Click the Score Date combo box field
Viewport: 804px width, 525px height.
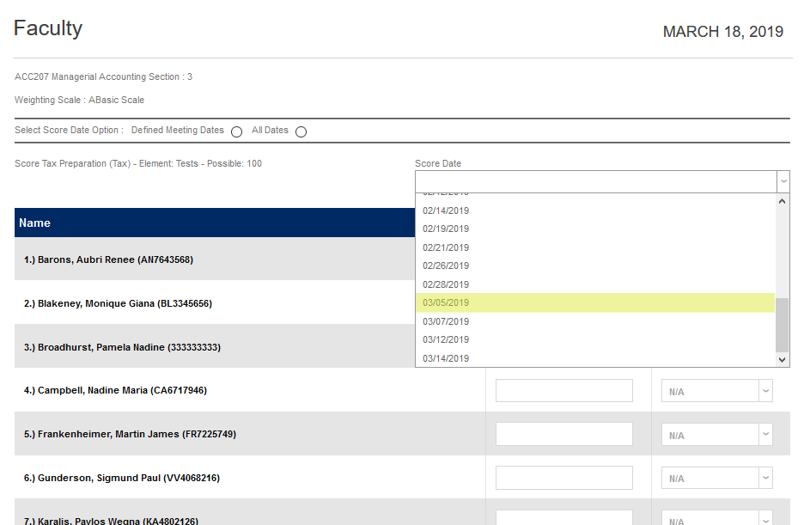click(594, 181)
